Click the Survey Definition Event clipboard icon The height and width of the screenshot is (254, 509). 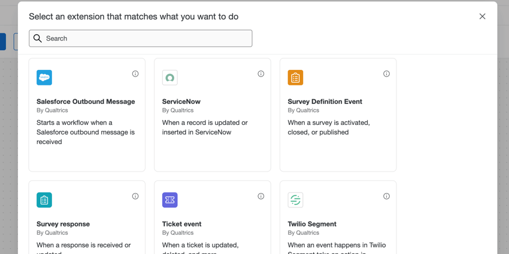[x=295, y=78]
